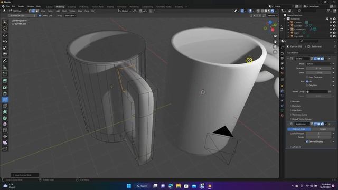Toggle Optimal Display checkbox

307,141
